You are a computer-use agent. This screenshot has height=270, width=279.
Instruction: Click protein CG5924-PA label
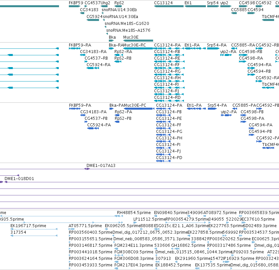(x=99, y=125)
